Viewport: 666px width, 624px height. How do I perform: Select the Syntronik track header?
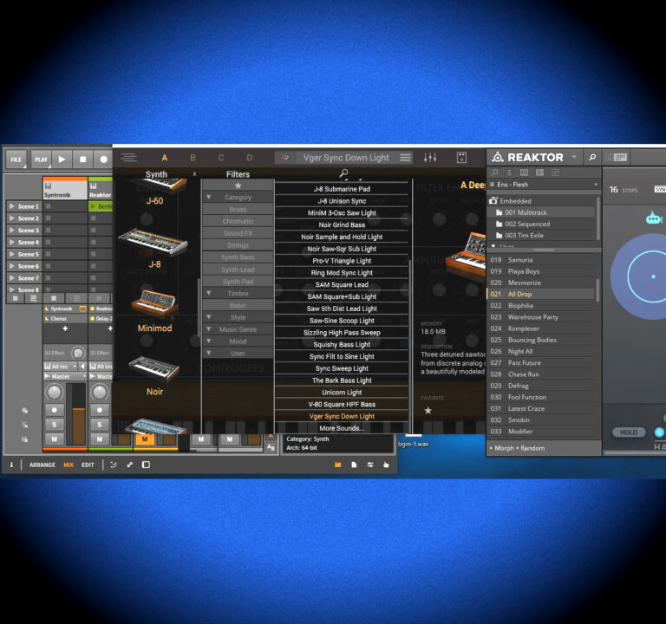click(65, 189)
